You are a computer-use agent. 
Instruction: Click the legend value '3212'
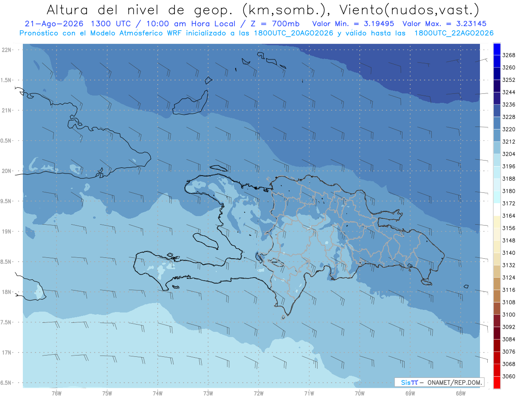tap(509, 142)
